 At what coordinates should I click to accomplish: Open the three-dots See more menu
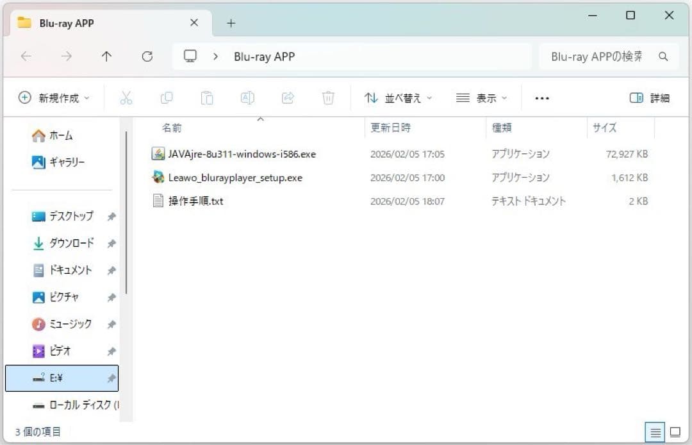542,98
